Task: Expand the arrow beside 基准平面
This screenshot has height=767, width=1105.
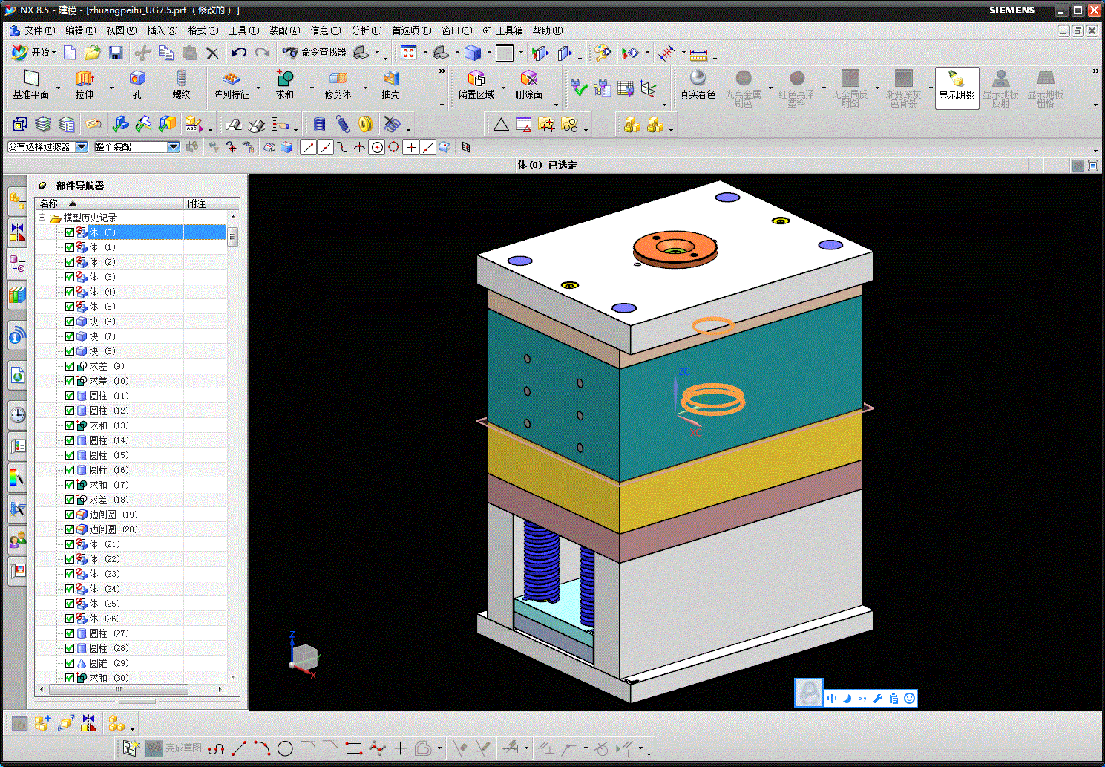Action: [x=58, y=88]
